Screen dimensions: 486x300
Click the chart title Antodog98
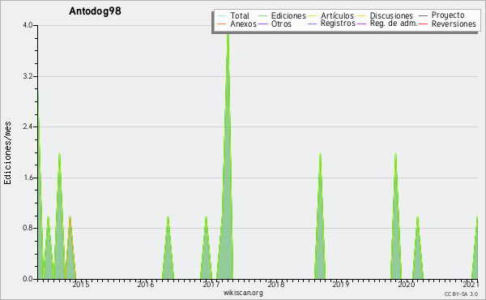[x=95, y=11]
